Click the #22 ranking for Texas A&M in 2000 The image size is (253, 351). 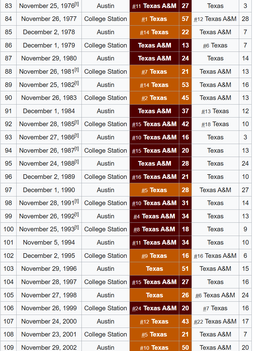click(199, 322)
